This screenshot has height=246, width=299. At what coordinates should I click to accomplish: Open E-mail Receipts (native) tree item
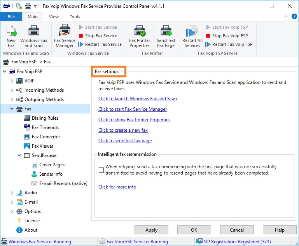point(63,183)
